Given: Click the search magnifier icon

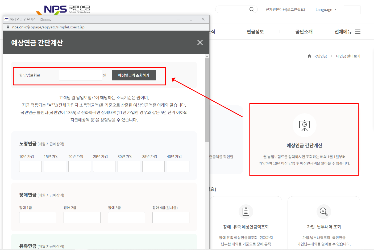Looking at the screenshot, I should pyautogui.click(x=251, y=9).
